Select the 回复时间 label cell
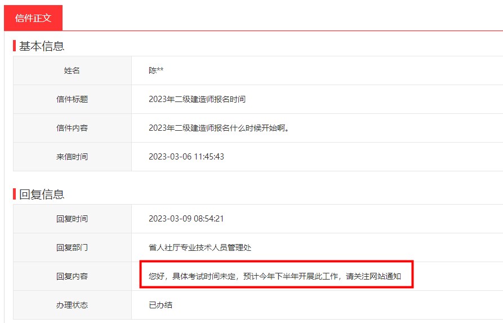The image size is (503, 323). (72, 219)
